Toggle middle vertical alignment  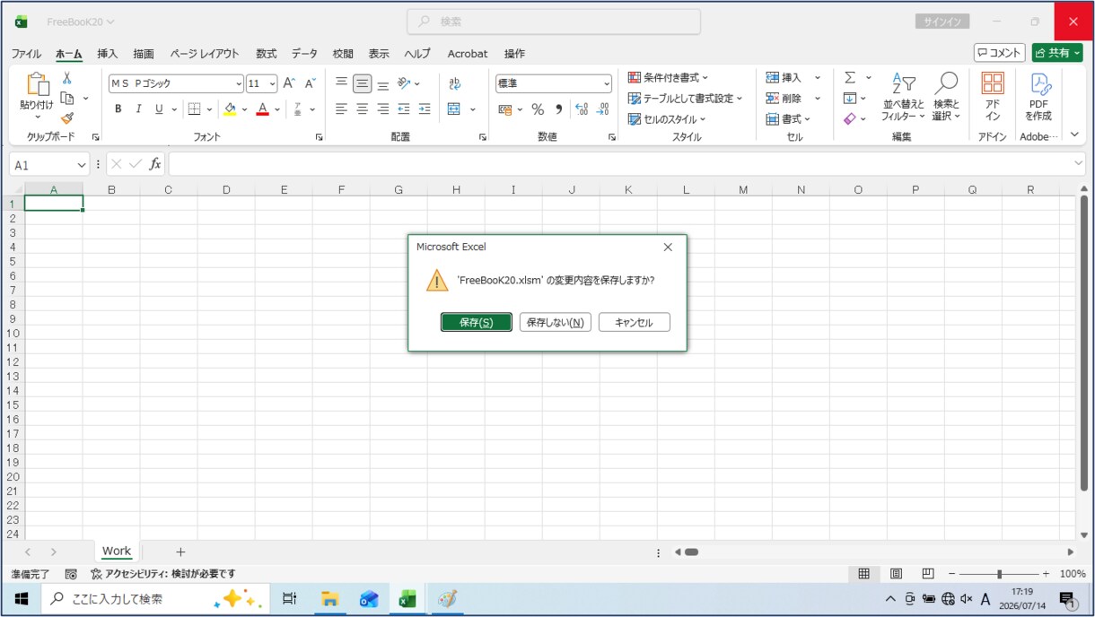363,83
